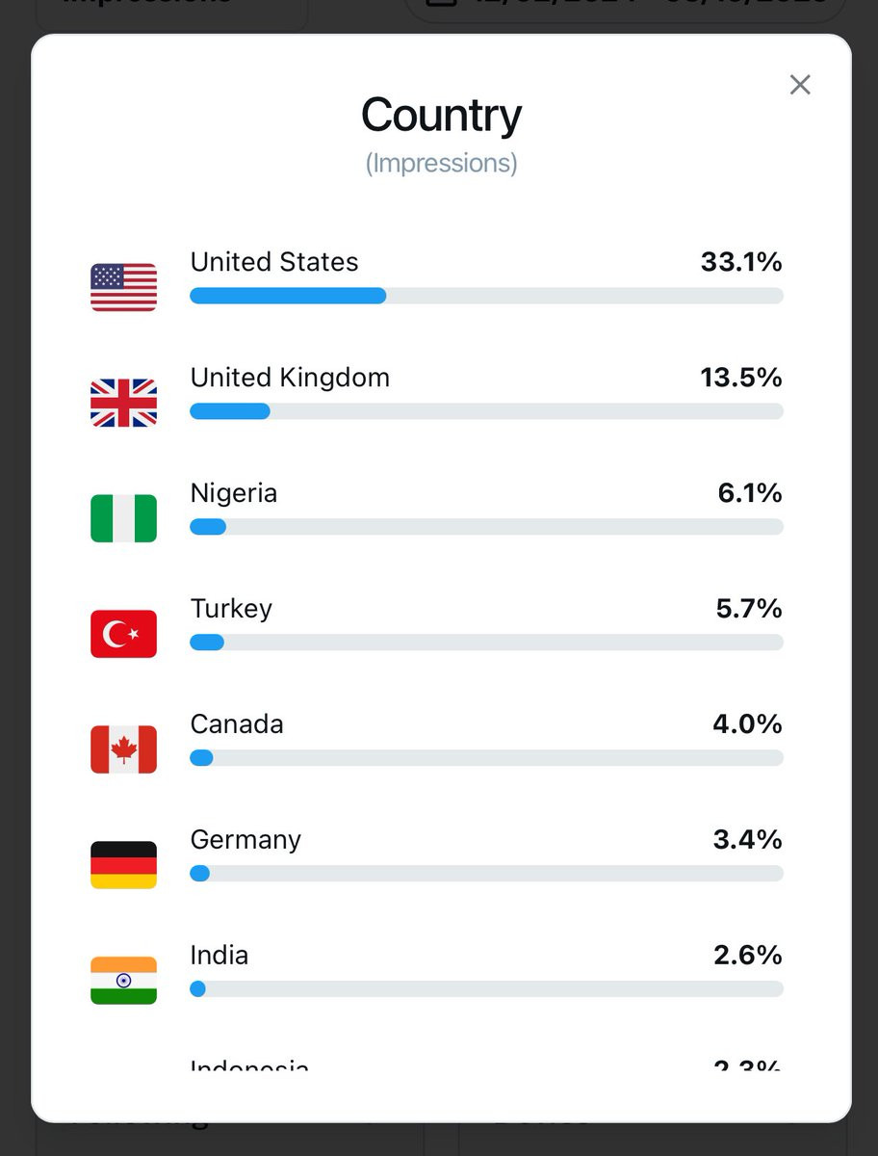Select the India flag icon
Screen dimensions: 878x1156
(123, 981)
